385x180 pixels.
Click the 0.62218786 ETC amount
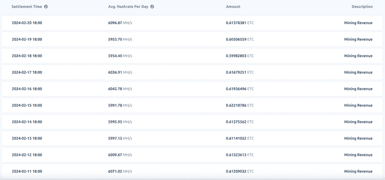(x=240, y=105)
